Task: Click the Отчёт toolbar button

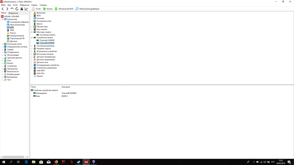Action: (37, 9)
